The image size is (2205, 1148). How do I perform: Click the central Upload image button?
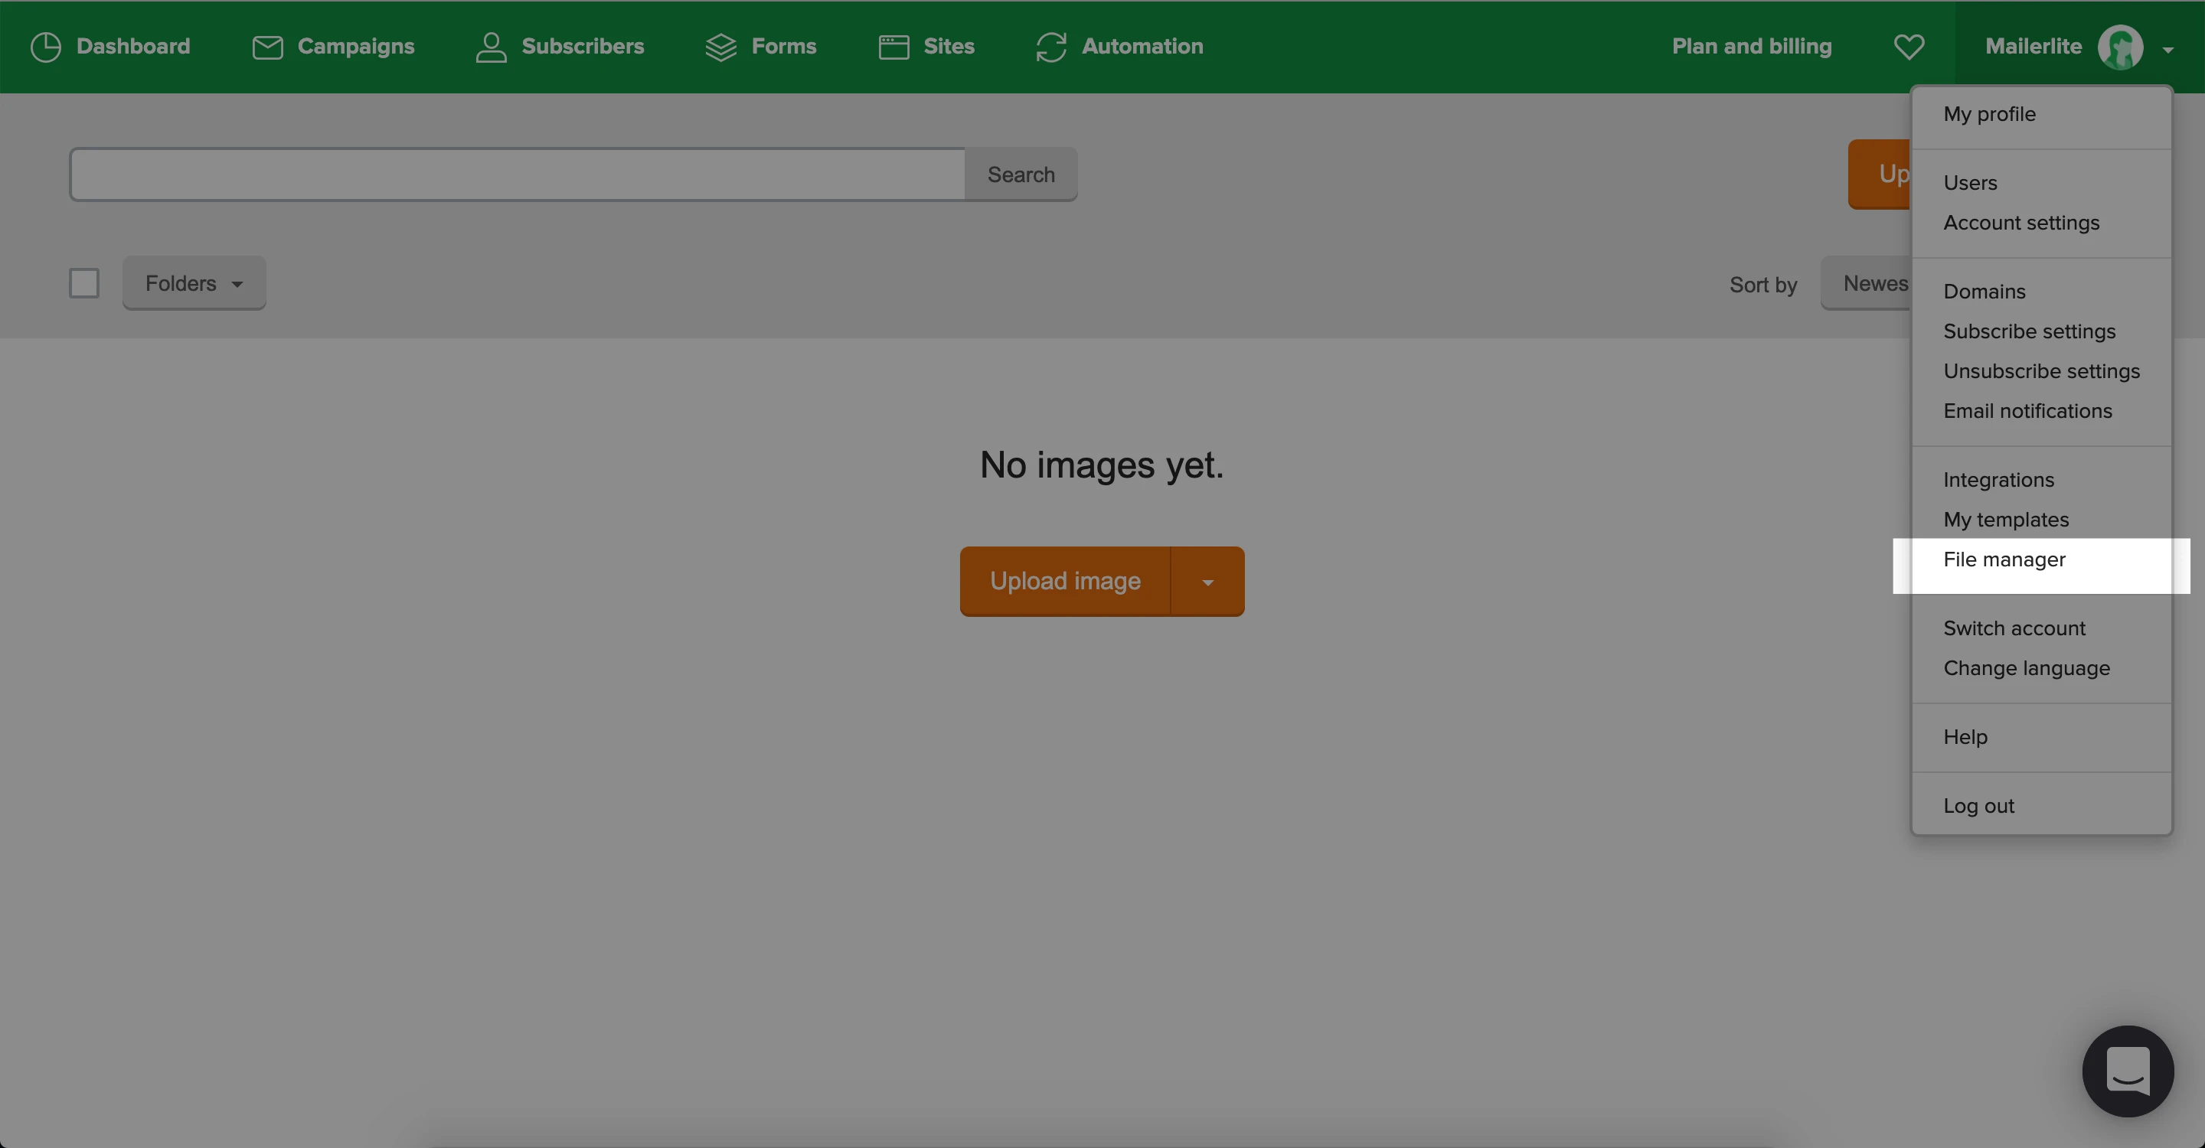[x=1065, y=582]
